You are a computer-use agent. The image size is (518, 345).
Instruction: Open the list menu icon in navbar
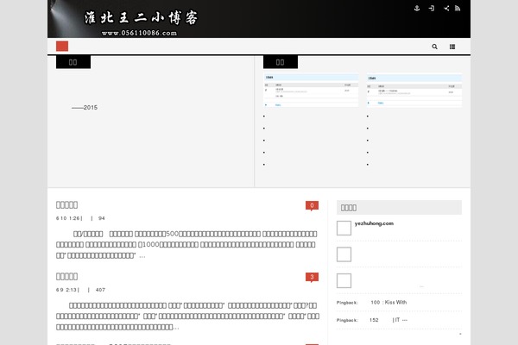tap(452, 47)
